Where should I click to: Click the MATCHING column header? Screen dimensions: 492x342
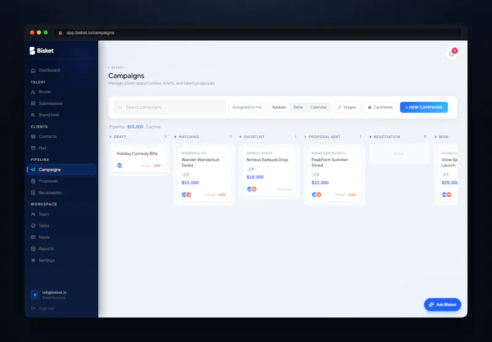(x=189, y=137)
